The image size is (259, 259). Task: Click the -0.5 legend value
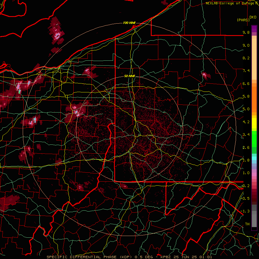click(245, 199)
